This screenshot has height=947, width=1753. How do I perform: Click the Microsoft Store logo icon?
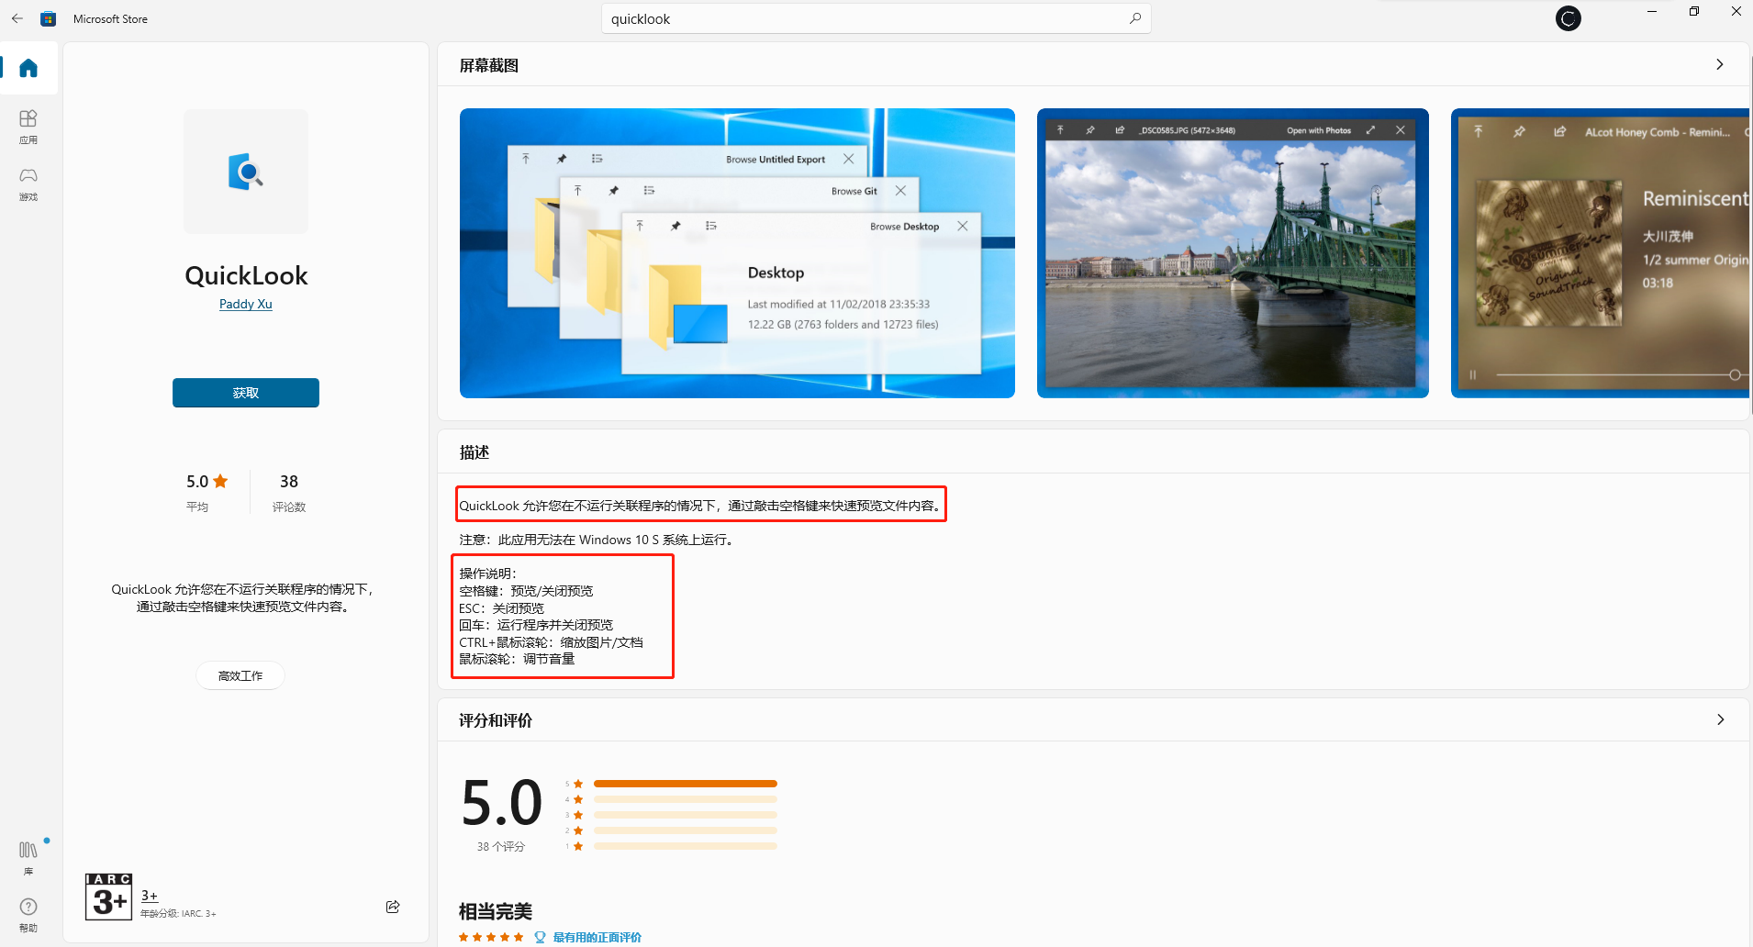(49, 18)
